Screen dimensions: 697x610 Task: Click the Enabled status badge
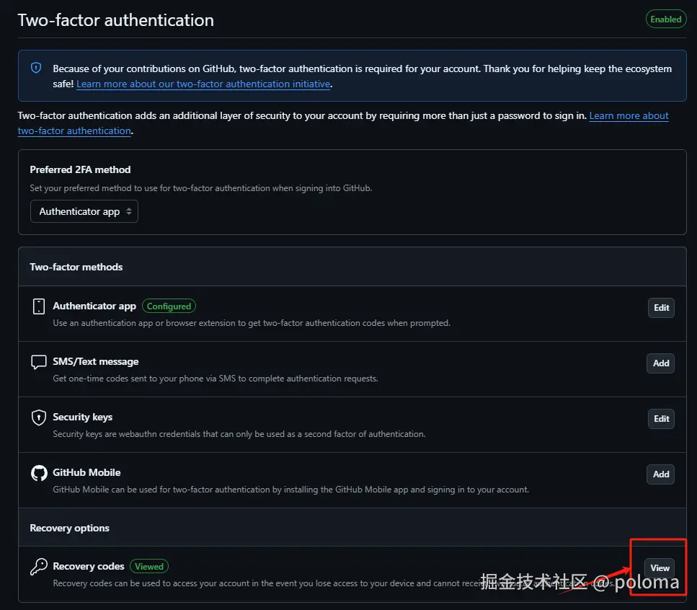coord(665,19)
